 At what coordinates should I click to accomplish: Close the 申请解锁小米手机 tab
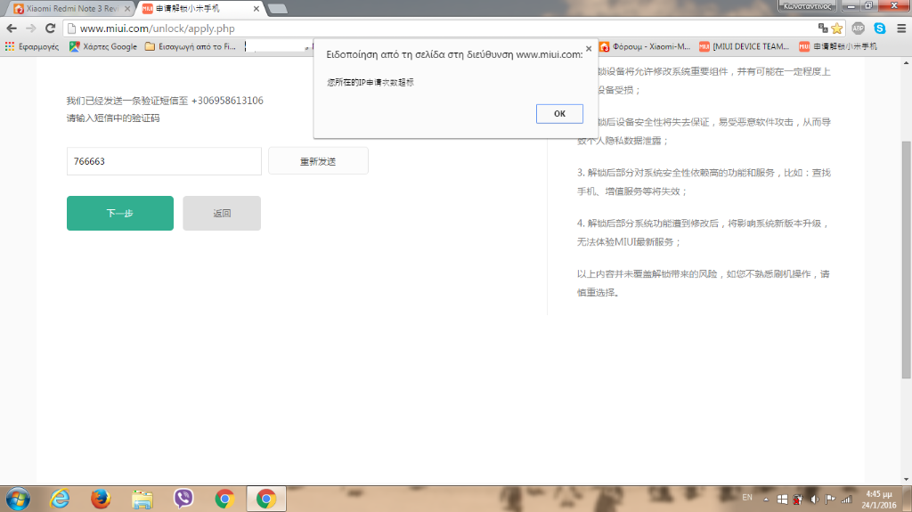(256, 9)
